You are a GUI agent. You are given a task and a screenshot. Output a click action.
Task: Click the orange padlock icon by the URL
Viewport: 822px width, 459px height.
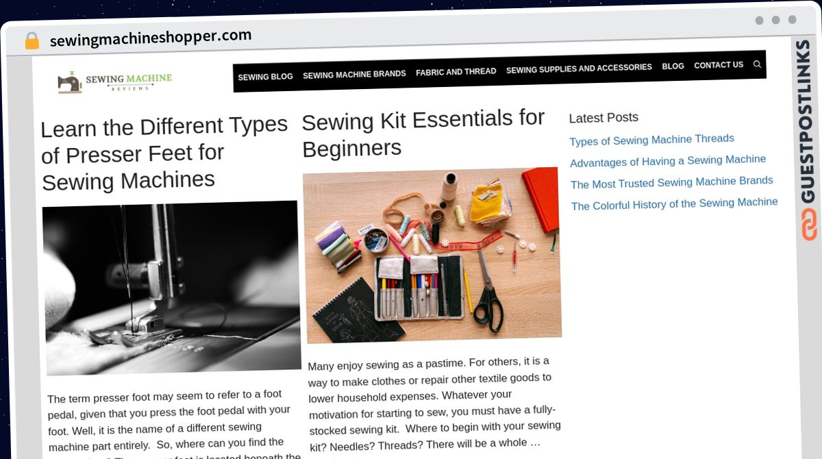tap(32, 41)
